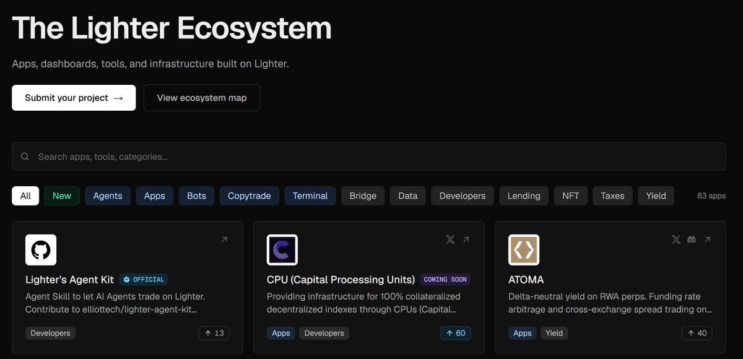Screen dimensions: 743x359
Task: Click the COMING SOON badge
Action: [446, 280]
